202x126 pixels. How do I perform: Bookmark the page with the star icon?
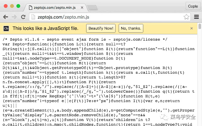click(186, 17)
